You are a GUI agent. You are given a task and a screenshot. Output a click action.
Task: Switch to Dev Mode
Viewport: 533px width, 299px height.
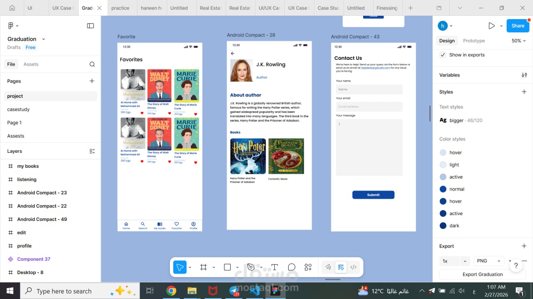354,267
